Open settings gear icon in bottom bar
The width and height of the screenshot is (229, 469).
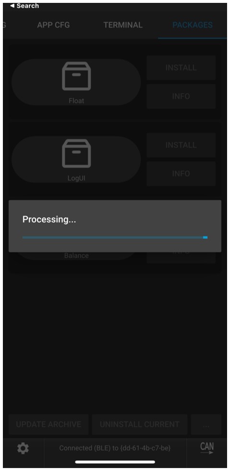[x=23, y=448]
